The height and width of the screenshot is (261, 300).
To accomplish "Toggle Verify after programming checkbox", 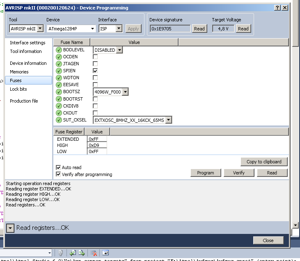I will point(58,174).
